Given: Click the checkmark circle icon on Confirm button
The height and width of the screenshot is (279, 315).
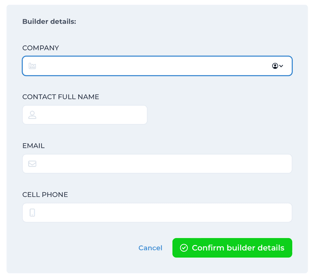Looking at the screenshot, I should [184, 248].
